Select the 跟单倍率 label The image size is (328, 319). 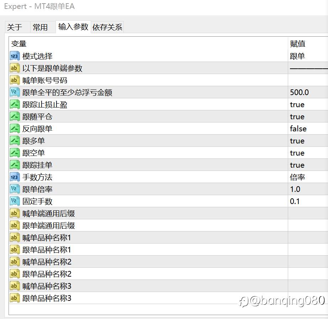37,189
